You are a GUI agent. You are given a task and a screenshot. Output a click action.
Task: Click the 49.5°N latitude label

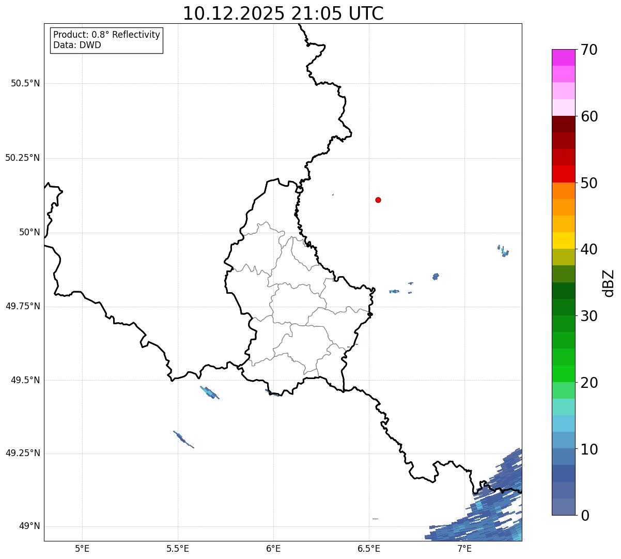coord(25,380)
